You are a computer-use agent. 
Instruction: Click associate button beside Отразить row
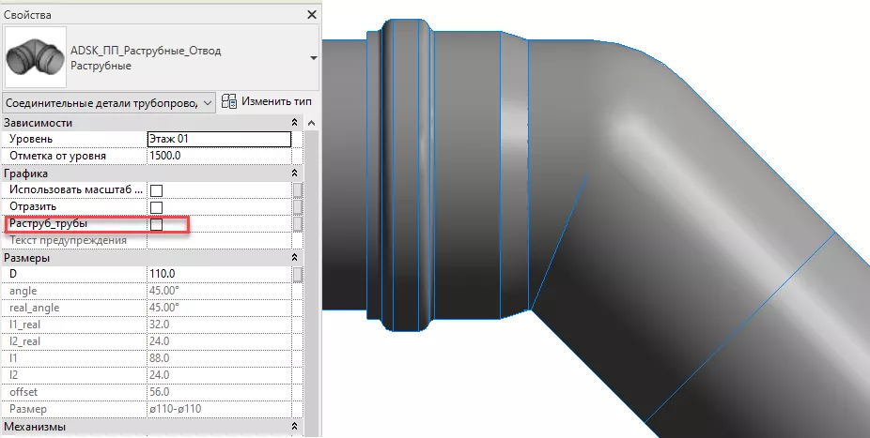coord(298,207)
